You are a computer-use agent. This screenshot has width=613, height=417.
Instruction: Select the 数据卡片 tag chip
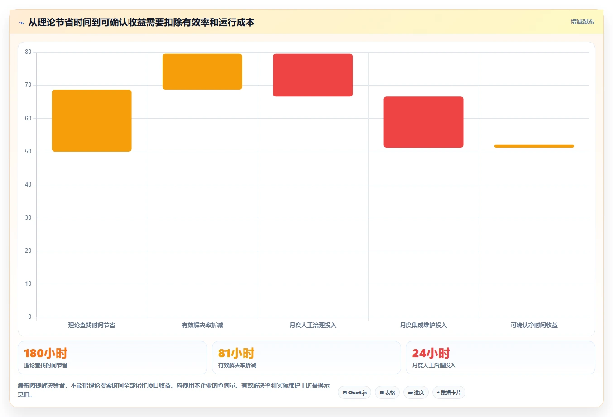coord(449,393)
